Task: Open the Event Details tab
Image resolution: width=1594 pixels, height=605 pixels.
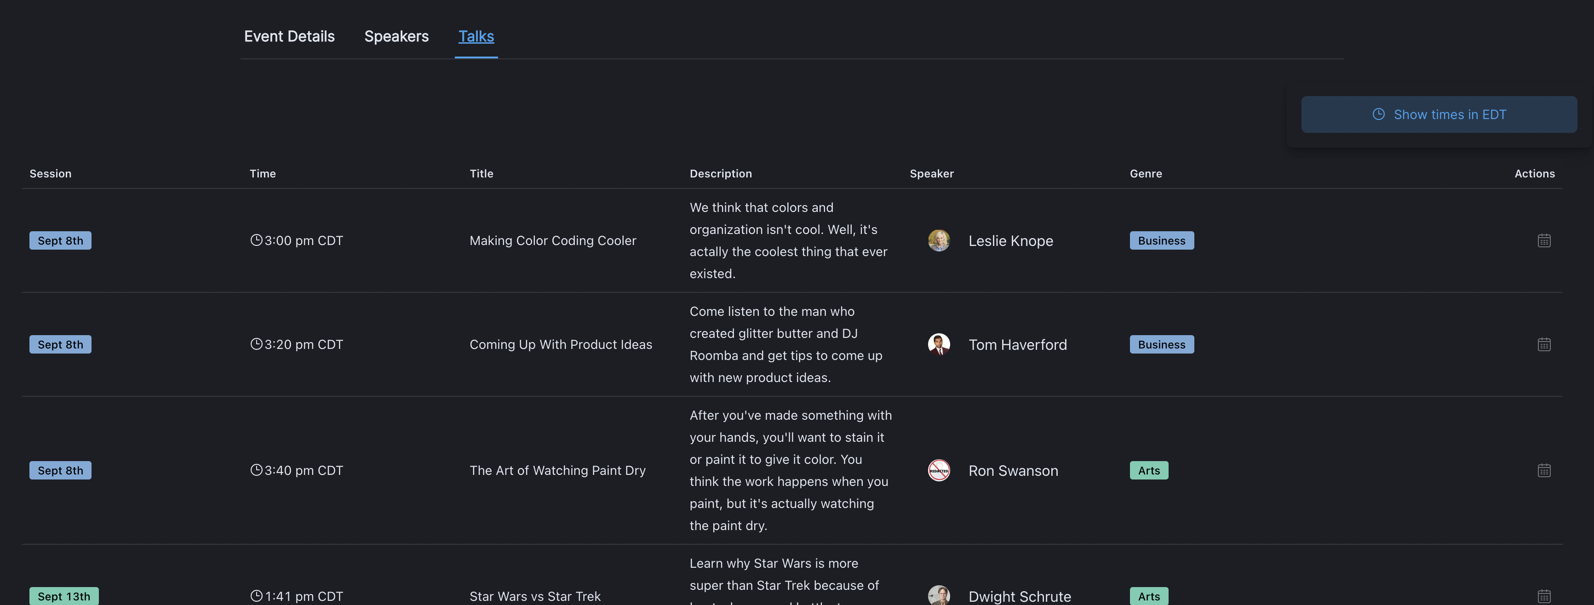Action: click(289, 36)
